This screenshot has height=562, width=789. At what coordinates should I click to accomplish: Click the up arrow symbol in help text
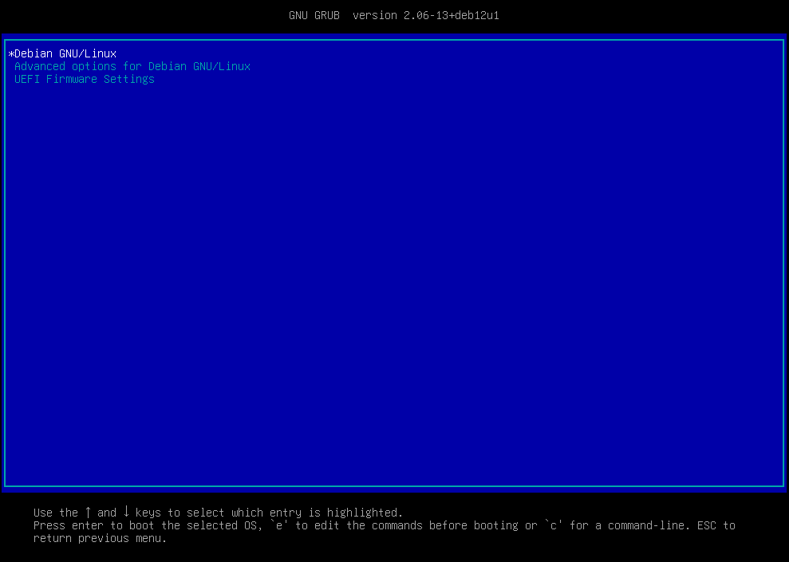click(x=88, y=512)
